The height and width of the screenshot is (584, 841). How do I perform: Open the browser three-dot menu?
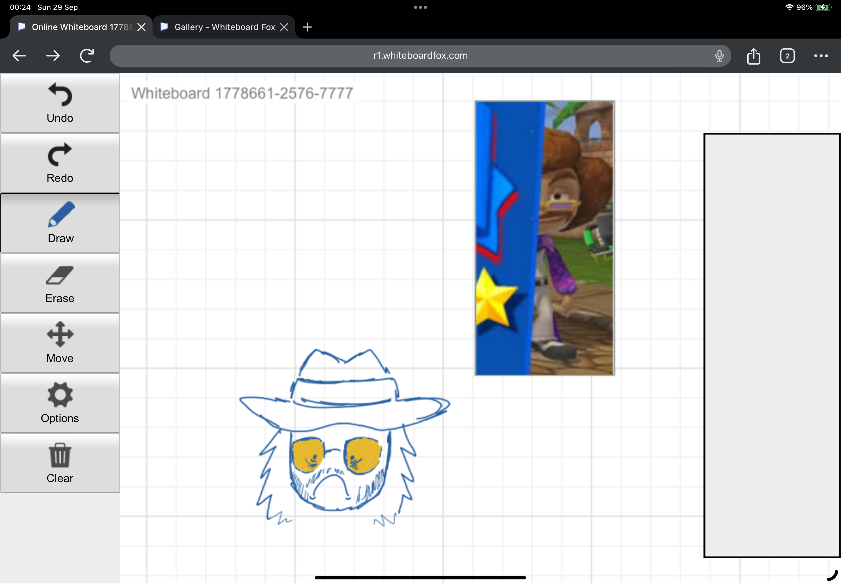821,56
